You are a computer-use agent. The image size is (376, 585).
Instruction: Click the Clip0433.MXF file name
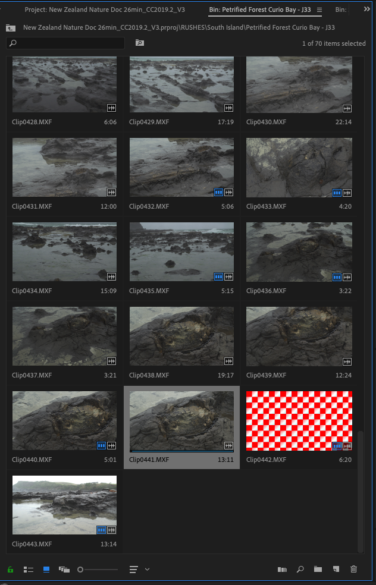[x=266, y=206]
